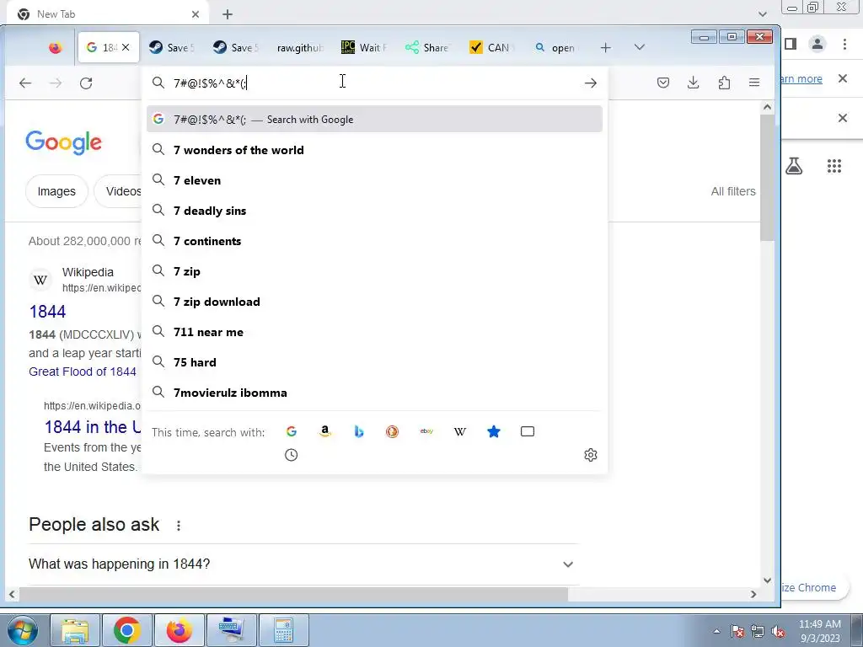Screen dimensions: 863x647
Task: Switch to the raw.github tab
Action: point(301,48)
